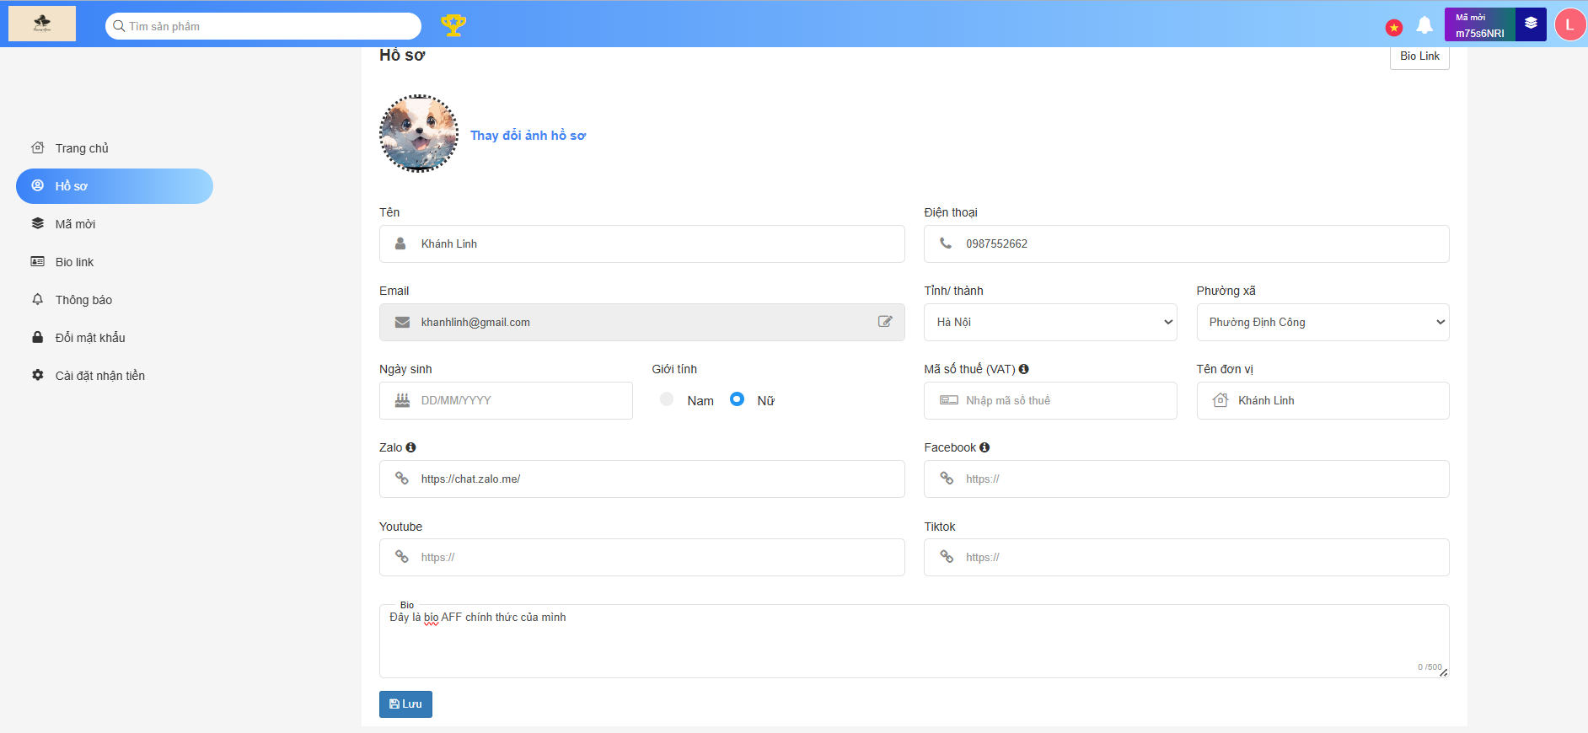Click the profile photo thumbnail
The height and width of the screenshot is (733, 1588).
click(419, 133)
